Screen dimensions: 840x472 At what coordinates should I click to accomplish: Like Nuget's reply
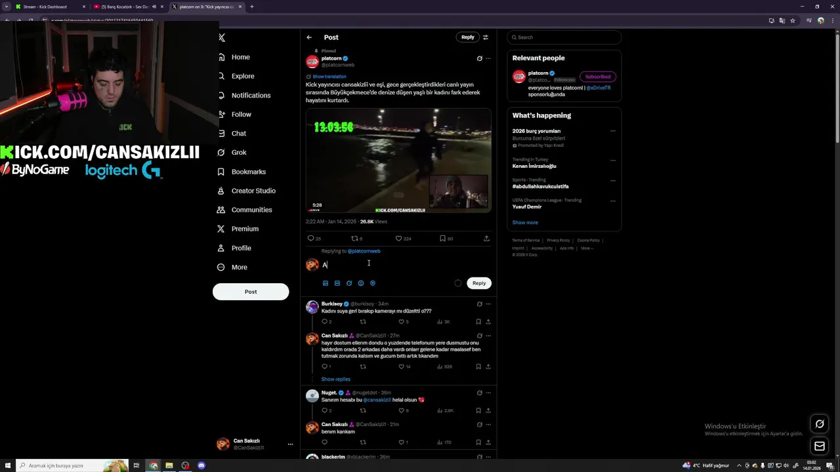click(x=403, y=410)
